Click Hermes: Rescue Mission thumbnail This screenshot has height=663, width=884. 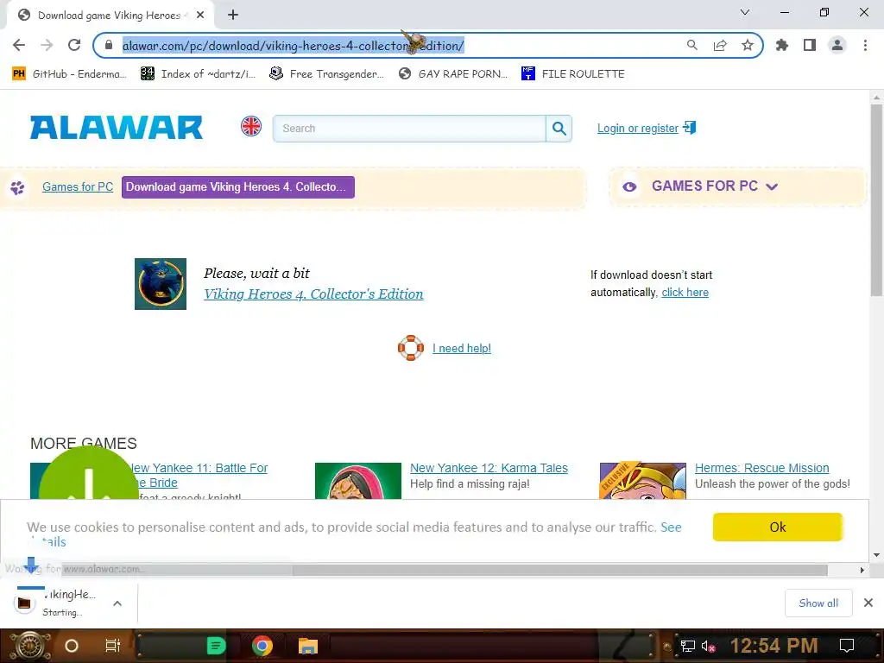tap(642, 481)
